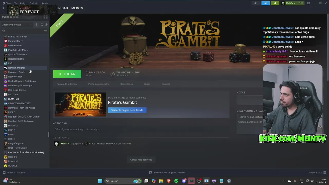Show recent games clock filter icon
Screen dimensions: 329x185
(42, 25)
